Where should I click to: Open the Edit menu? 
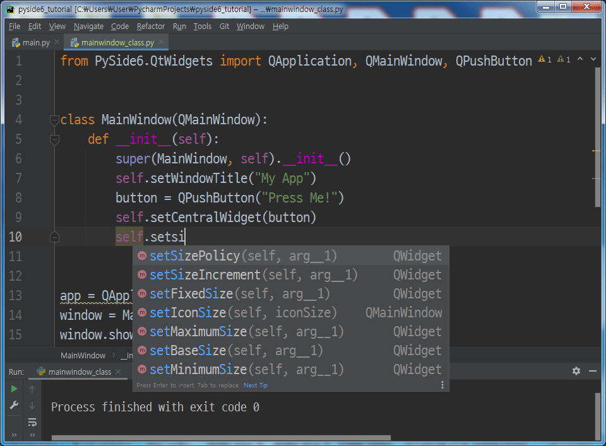(x=34, y=26)
